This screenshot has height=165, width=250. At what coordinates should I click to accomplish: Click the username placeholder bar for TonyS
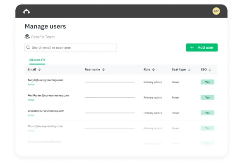click(x=110, y=82)
